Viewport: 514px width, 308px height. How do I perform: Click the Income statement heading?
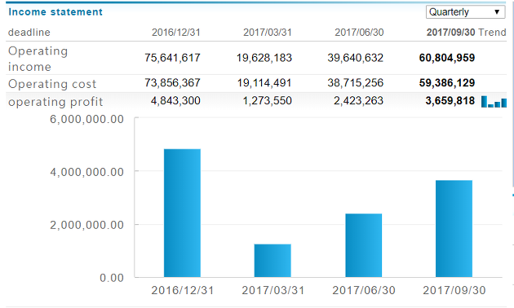click(55, 12)
